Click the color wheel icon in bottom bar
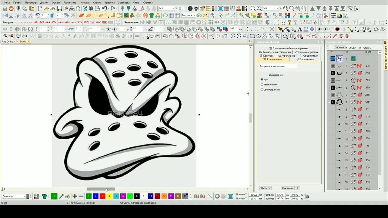This screenshot has width=388, height=218. (x=217, y=196)
